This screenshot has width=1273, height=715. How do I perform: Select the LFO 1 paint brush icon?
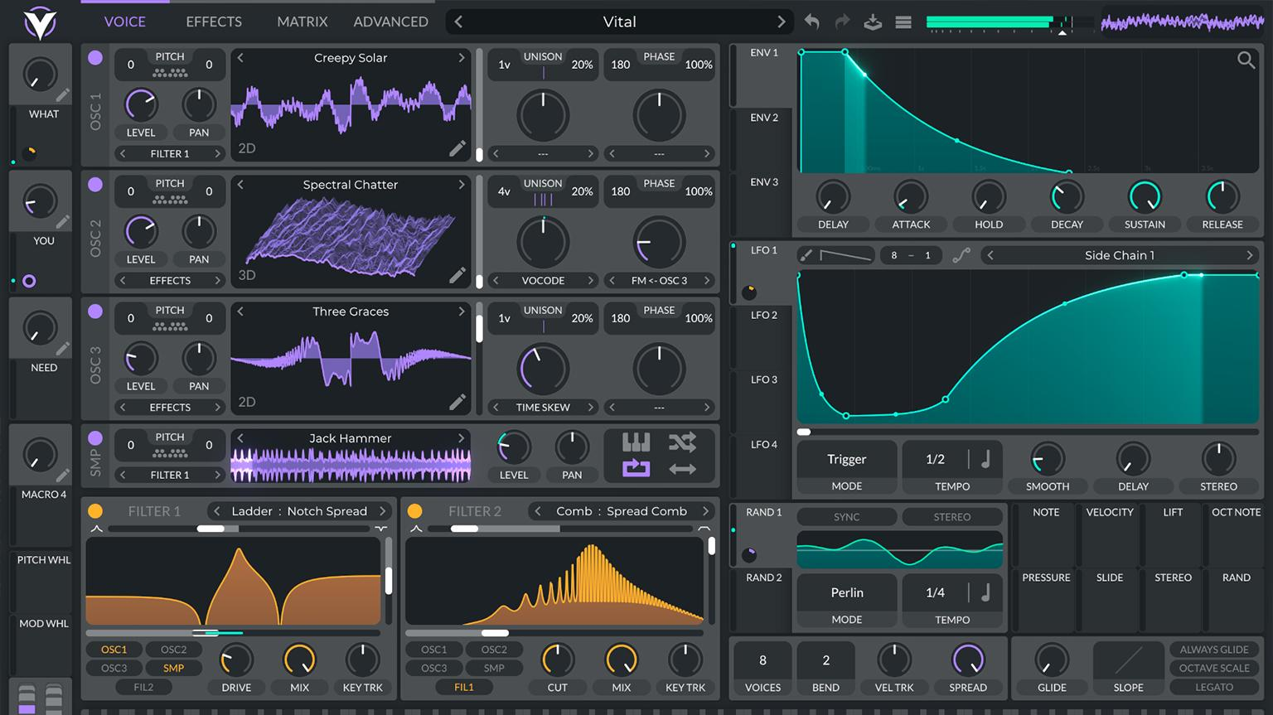[806, 255]
